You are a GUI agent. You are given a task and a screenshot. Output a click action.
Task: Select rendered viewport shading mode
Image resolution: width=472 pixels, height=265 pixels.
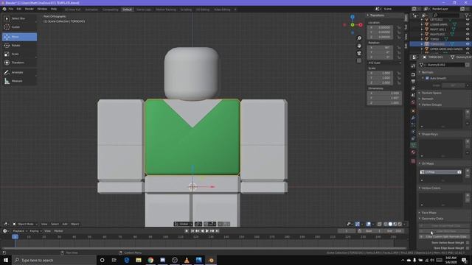coord(400,224)
